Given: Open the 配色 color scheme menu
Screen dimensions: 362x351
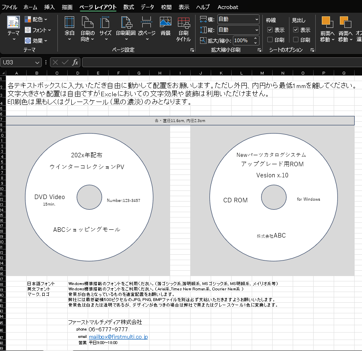Looking at the screenshot, I should [x=36, y=19].
